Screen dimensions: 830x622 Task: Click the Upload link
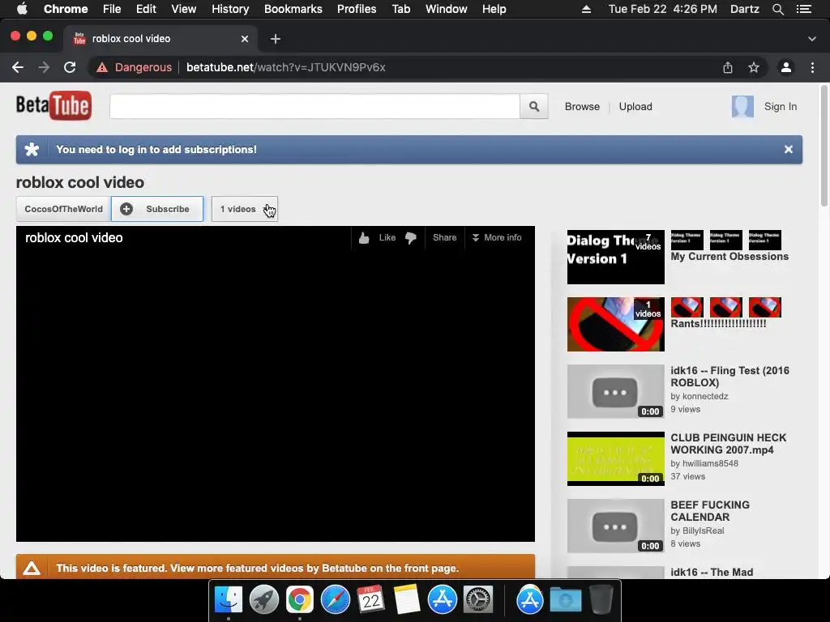click(635, 106)
